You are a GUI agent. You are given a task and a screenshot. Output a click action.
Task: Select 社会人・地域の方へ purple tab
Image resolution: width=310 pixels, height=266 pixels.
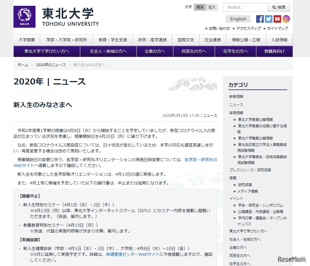pyautogui.click(x=108, y=52)
